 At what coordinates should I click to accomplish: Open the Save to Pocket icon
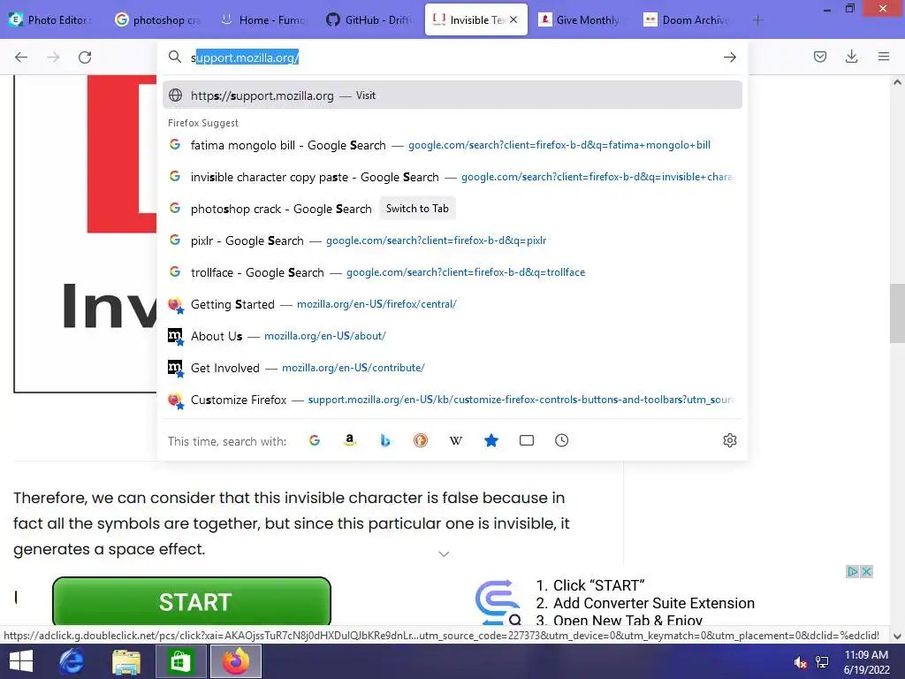[x=819, y=57]
